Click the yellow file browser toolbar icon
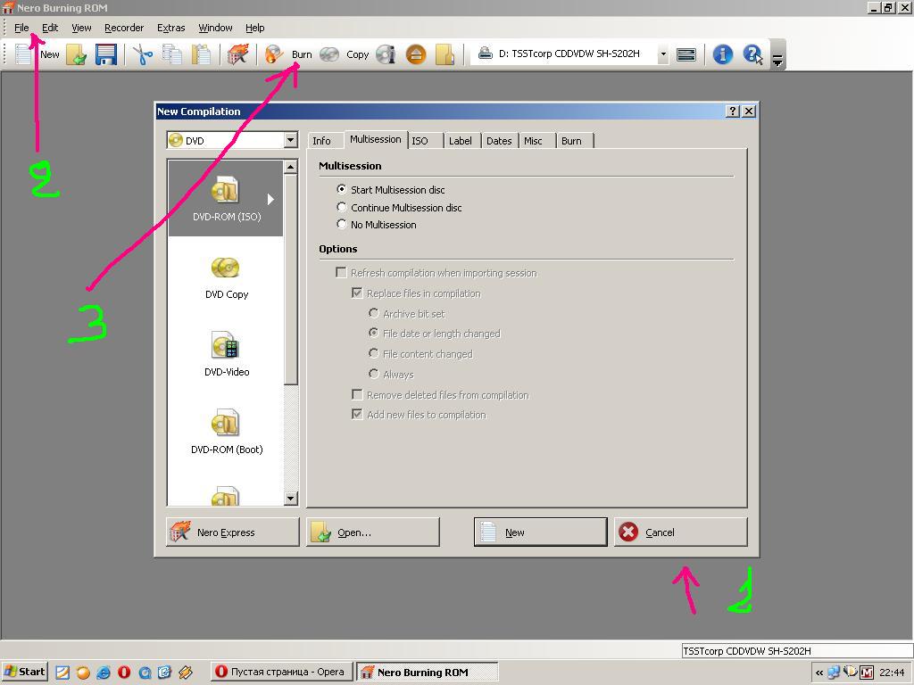914x685 pixels. point(445,54)
